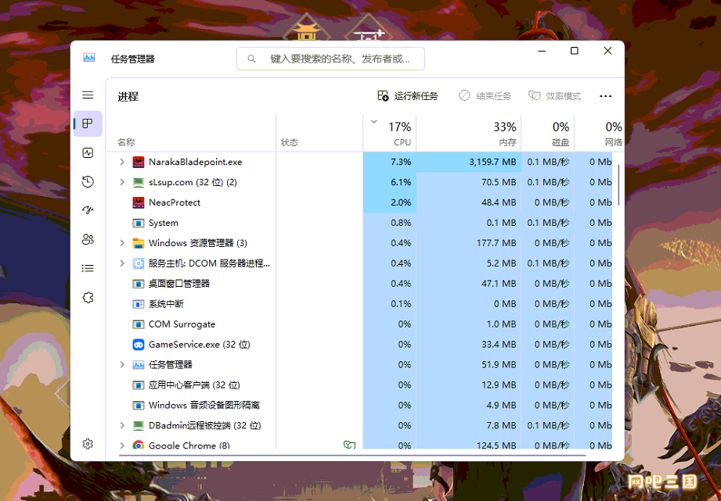Expand the Google Chrome (8) group
Image resolution: width=721 pixels, height=501 pixels.
[122, 445]
